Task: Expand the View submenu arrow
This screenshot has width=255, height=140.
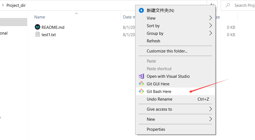Action: tap(210, 18)
